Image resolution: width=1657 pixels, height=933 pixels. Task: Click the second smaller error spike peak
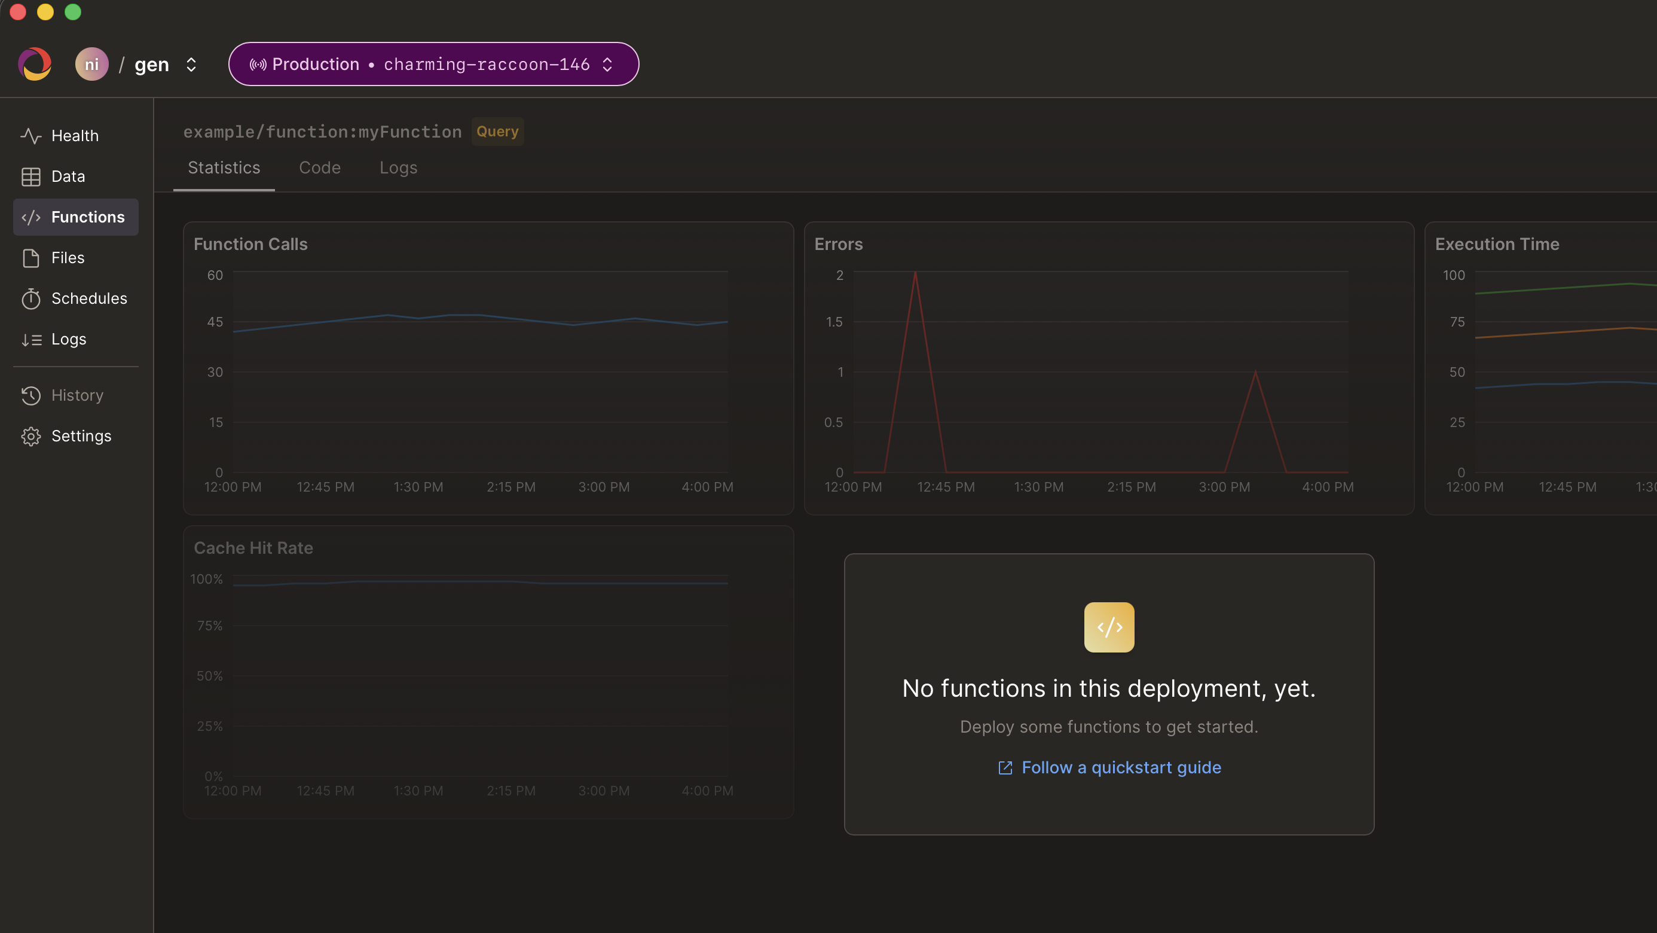(1255, 373)
